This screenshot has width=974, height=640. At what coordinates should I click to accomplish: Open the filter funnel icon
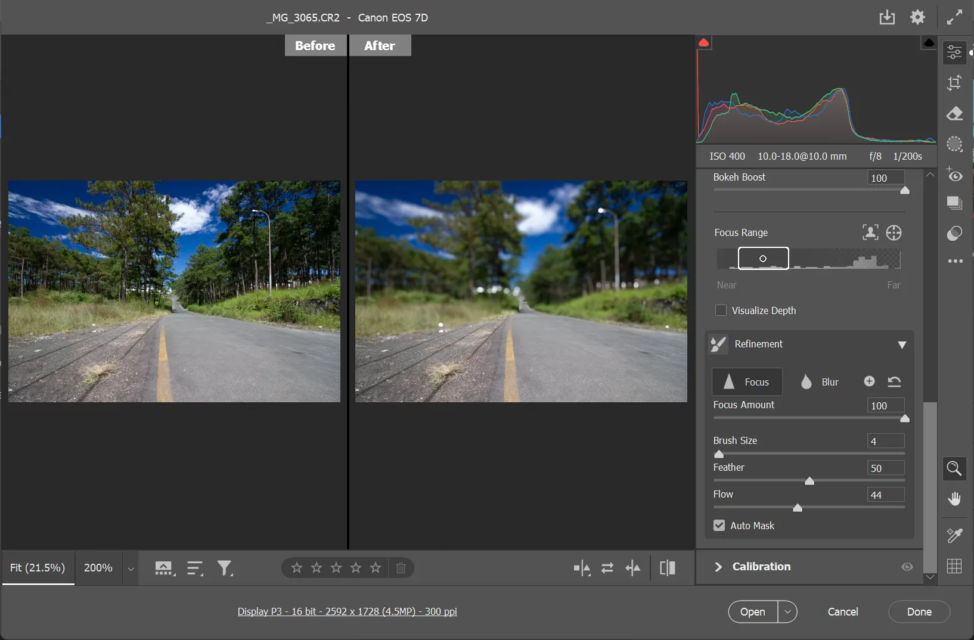(225, 568)
